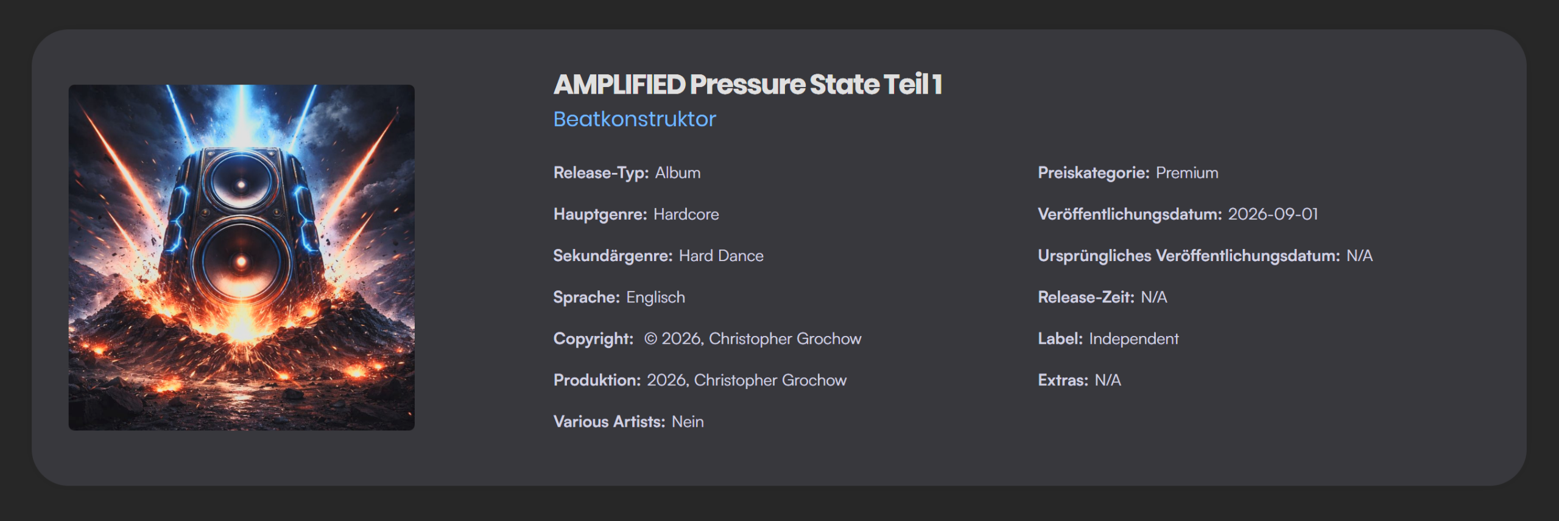Image resolution: width=1559 pixels, height=521 pixels.
Task: Select the Independent label value
Action: click(x=1133, y=338)
